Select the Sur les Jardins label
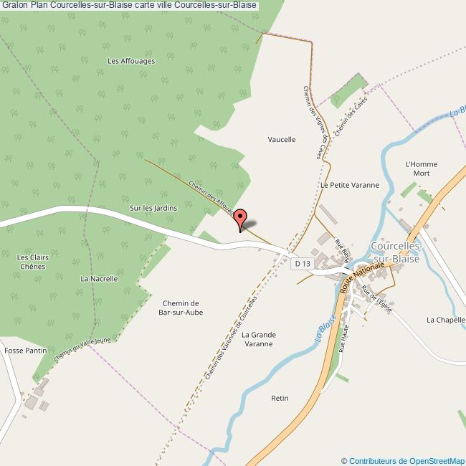 tap(153, 208)
